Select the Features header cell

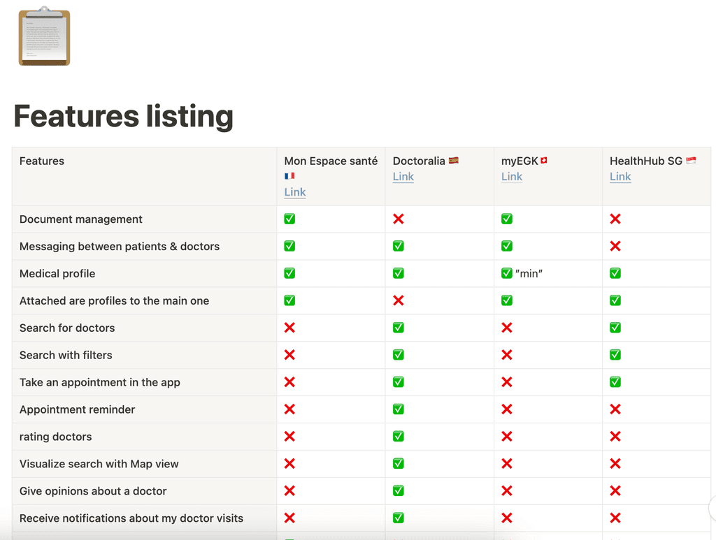point(144,177)
